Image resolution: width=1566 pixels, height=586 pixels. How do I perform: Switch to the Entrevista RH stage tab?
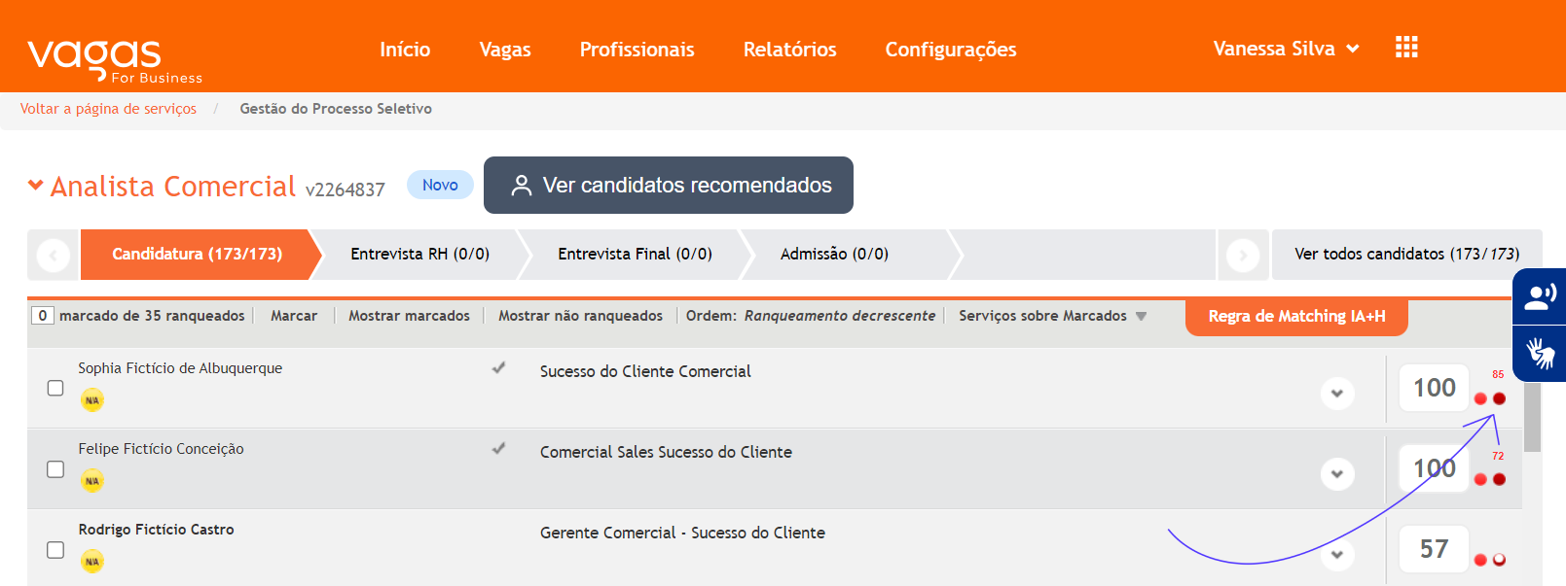pos(419,254)
